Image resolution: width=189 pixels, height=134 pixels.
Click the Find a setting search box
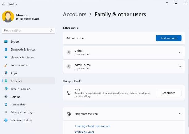[29, 30]
